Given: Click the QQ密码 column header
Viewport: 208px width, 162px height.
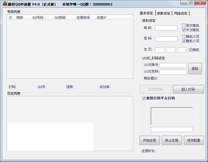Looking at the screenshot, I should [64, 17].
